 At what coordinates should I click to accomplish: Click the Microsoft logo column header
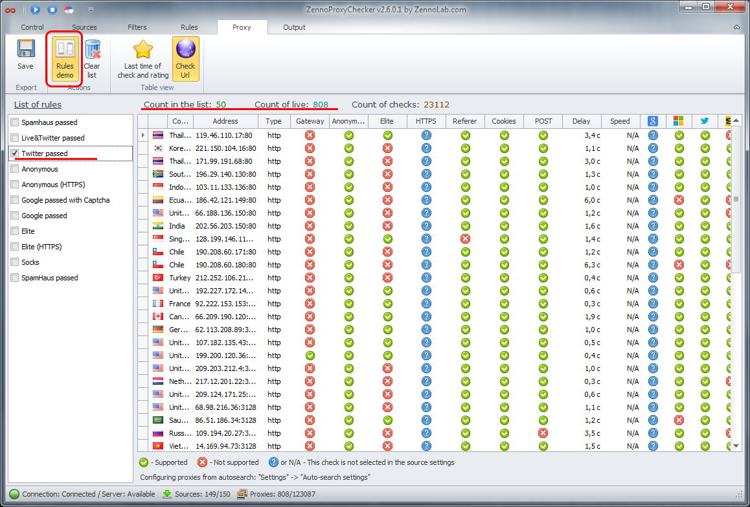(x=679, y=121)
